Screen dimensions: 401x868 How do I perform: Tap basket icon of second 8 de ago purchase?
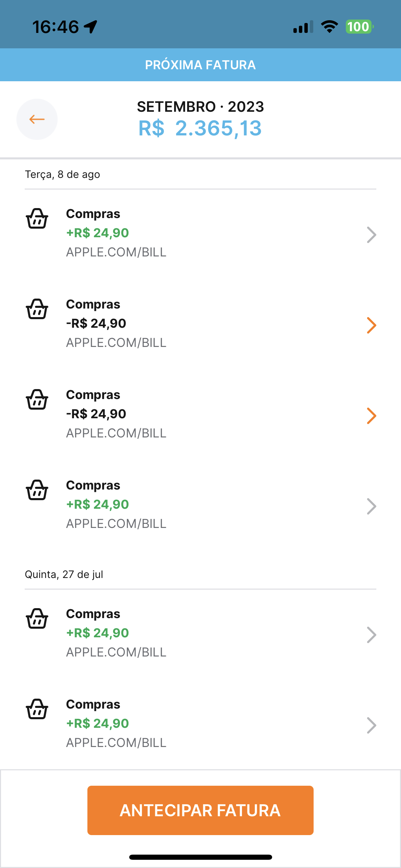click(37, 309)
